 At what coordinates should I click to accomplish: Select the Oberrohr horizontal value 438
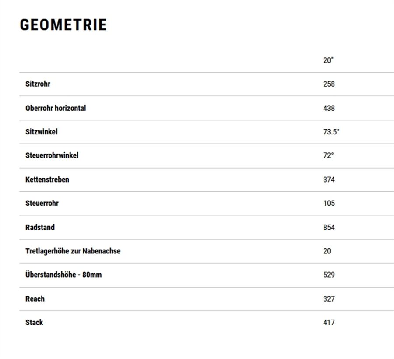[329, 108]
